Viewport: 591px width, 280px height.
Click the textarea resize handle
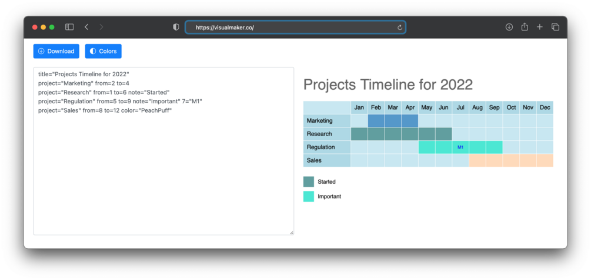coord(292,233)
